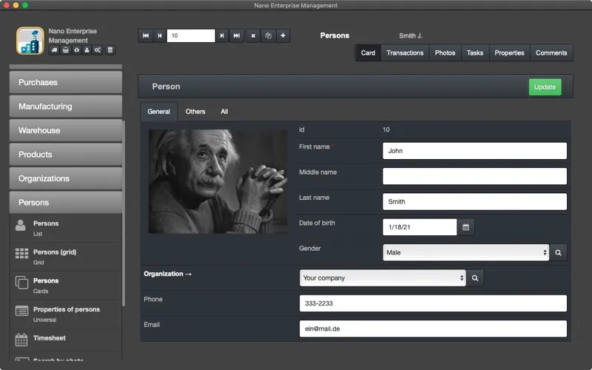Viewport: 592px width, 370px height.
Task: Click the Einstein photo thumbnail
Action: 218,181
